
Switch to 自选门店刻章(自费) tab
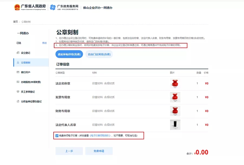click(x=99, y=54)
